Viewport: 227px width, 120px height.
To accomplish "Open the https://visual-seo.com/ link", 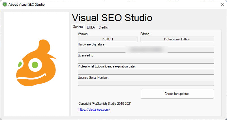I will [94, 110].
